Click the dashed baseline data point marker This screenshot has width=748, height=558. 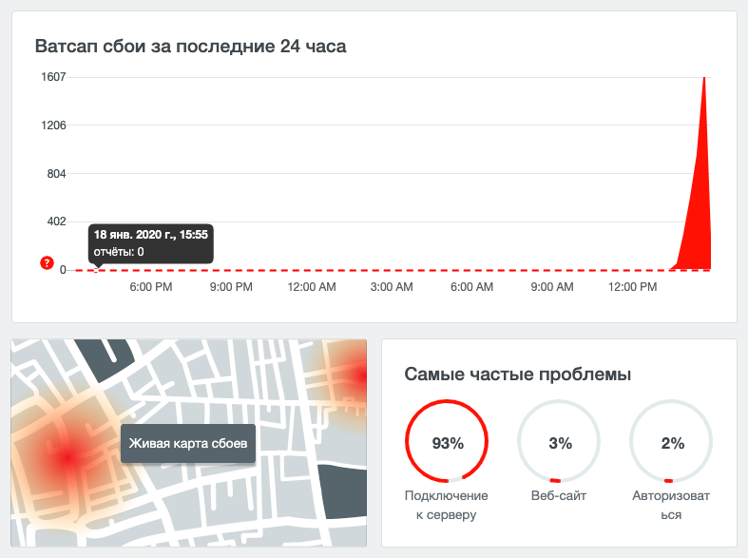pyautogui.click(x=96, y=270)
